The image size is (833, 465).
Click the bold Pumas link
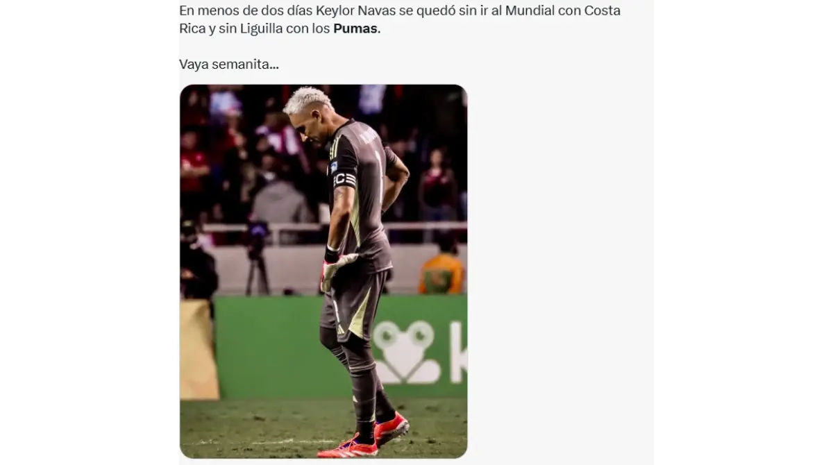point(356,29)
